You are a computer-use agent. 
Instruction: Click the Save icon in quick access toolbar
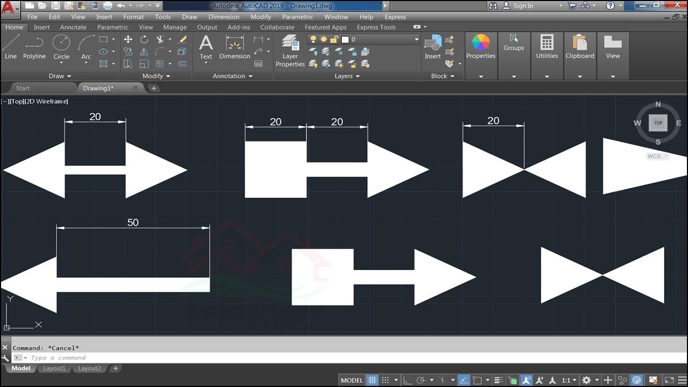[55, 6]
